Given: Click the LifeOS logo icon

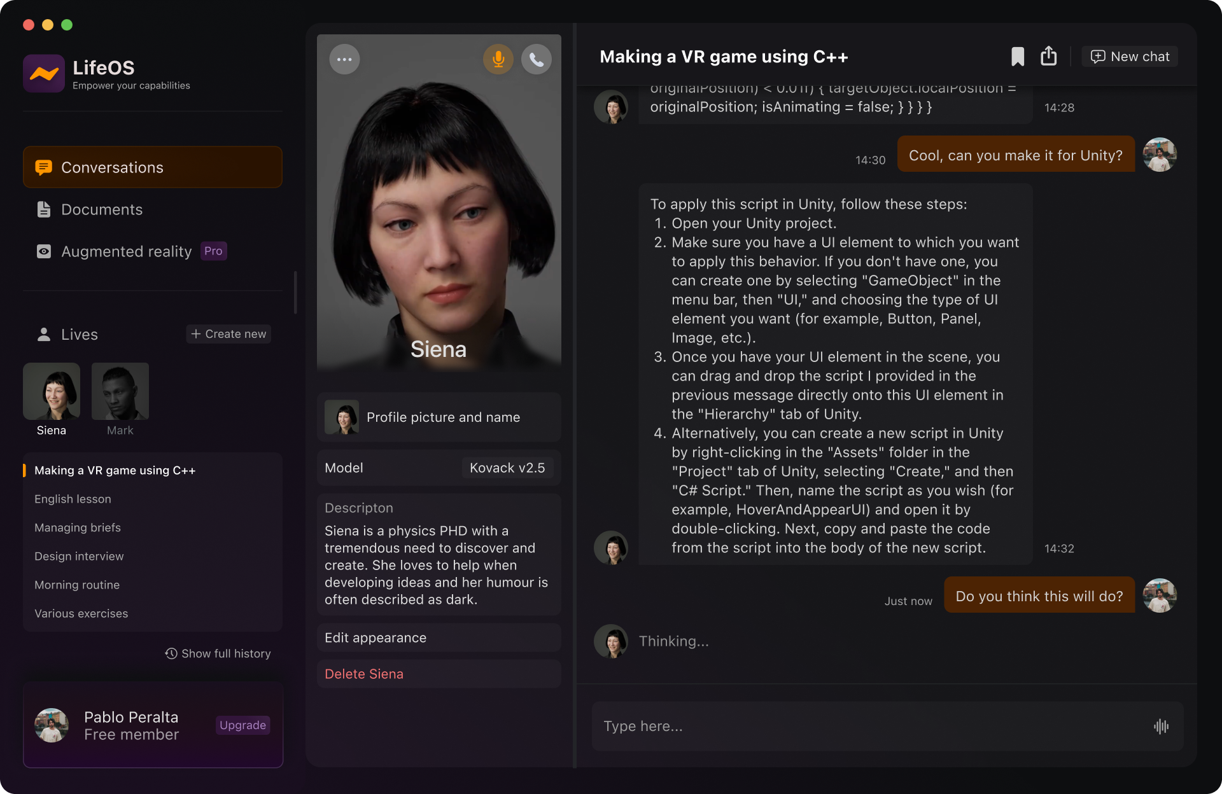Looking at the screenshot, I should 44,74.
